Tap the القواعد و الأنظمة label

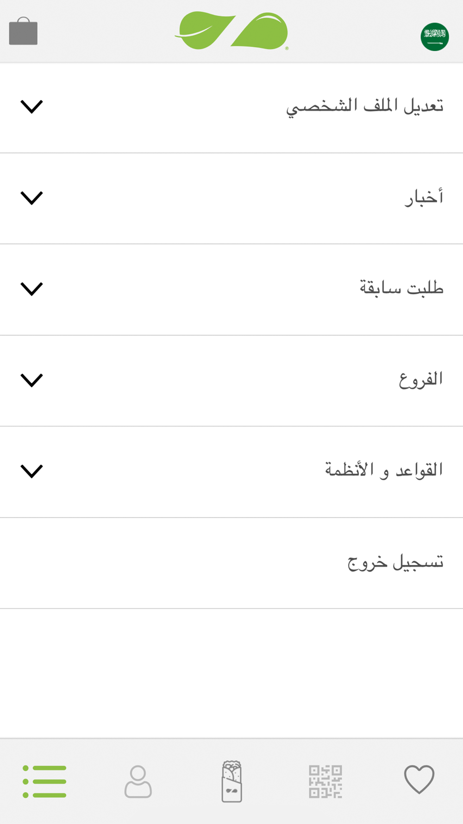pyautogui.click(x=383, y=470)
